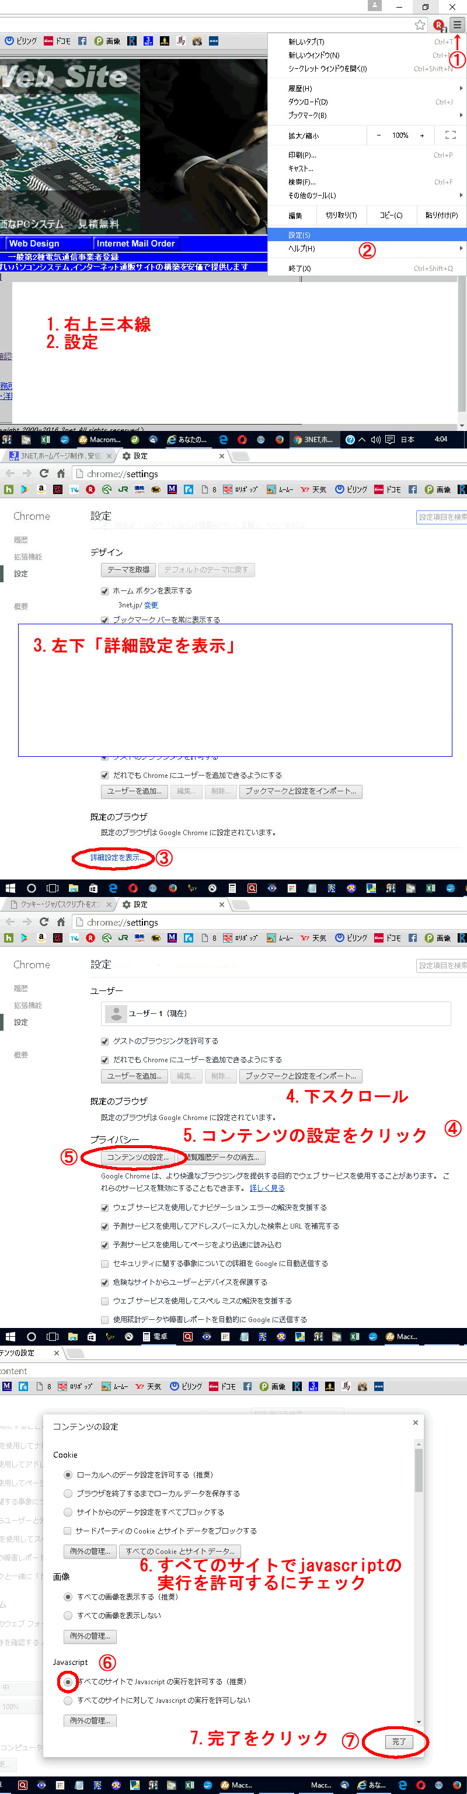This screenshot has width=467, height=1794.
Task: Choose 新しいタブ(T) from the menu
Action: [306, 42]
